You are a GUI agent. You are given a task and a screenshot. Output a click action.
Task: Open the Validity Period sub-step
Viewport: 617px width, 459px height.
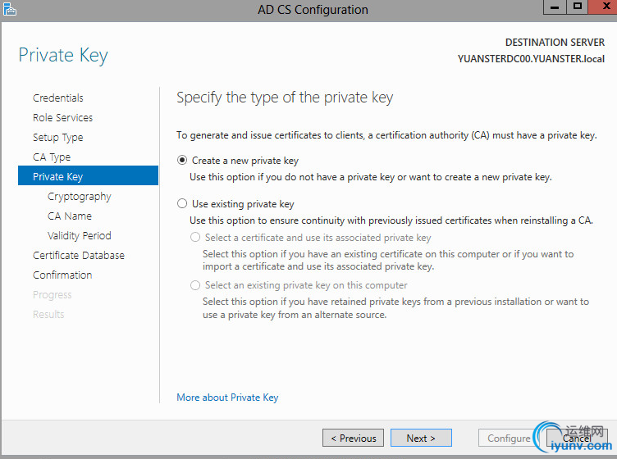coord(79,236)
